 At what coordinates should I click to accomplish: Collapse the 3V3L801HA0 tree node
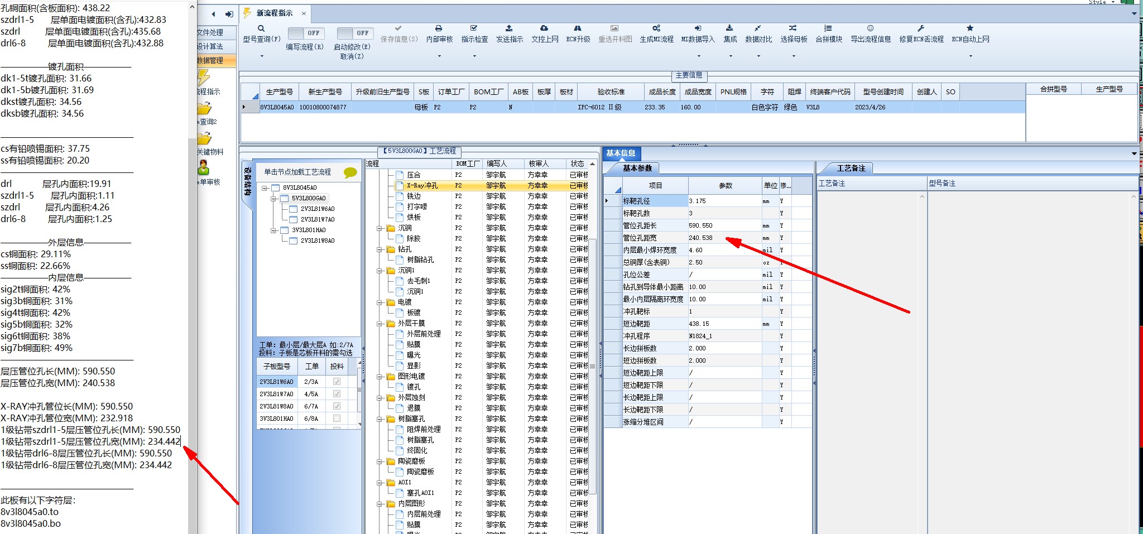click(x=273, y=230)
